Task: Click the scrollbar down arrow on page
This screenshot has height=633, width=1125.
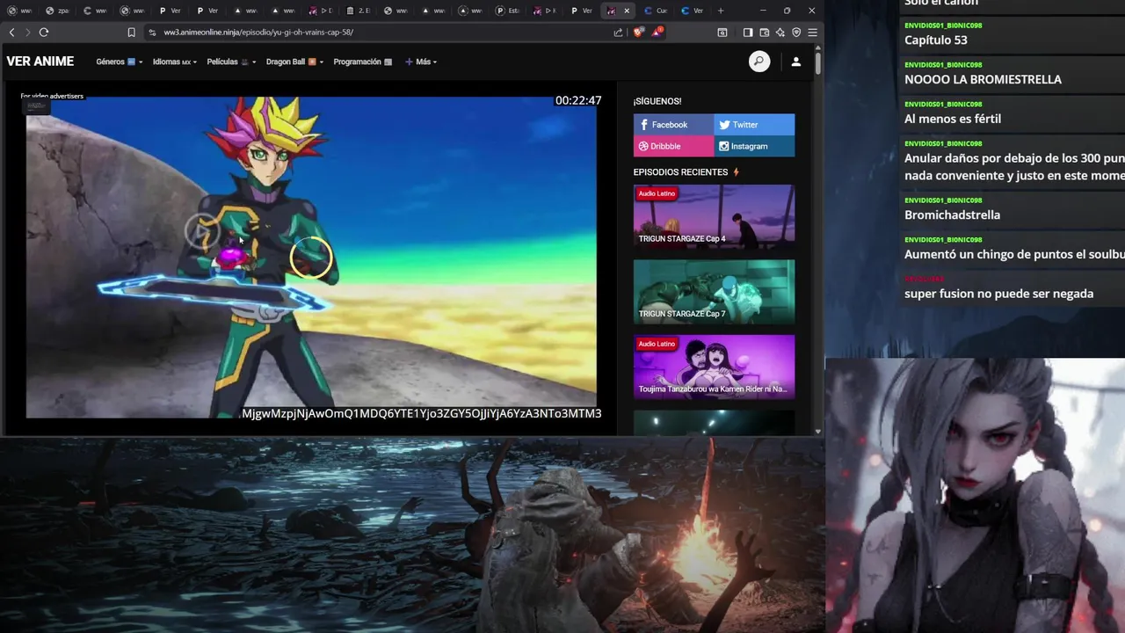Action: tap(818, 431)
